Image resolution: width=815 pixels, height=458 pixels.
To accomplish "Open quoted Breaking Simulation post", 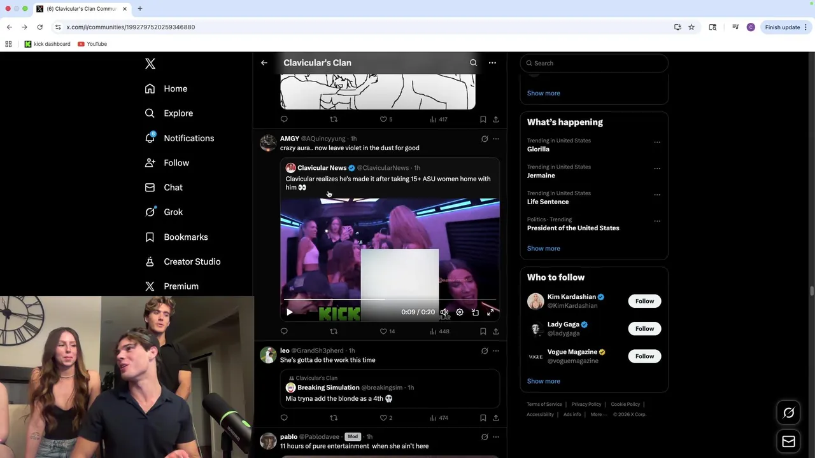I will click(390, 389).
